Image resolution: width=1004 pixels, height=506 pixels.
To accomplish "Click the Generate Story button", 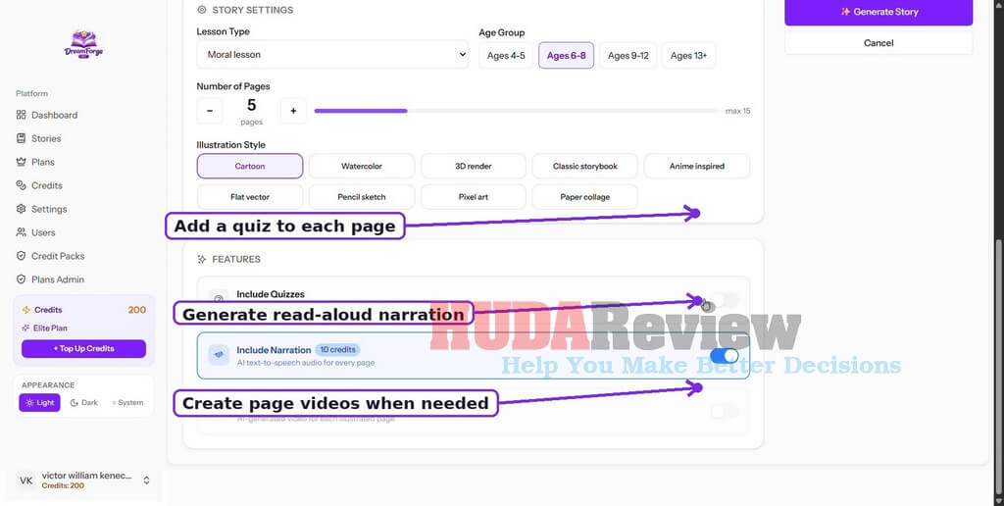I will 878,12.
